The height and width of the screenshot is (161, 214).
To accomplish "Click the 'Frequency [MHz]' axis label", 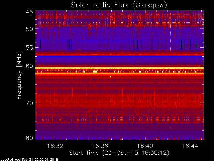I will (x=19, y=75).
